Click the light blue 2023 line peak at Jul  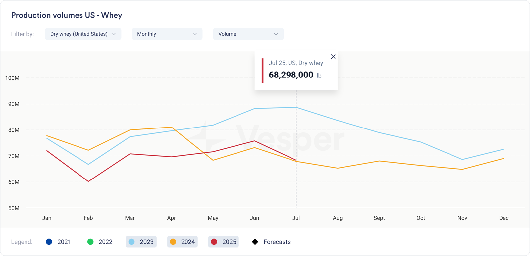[296, 107]
